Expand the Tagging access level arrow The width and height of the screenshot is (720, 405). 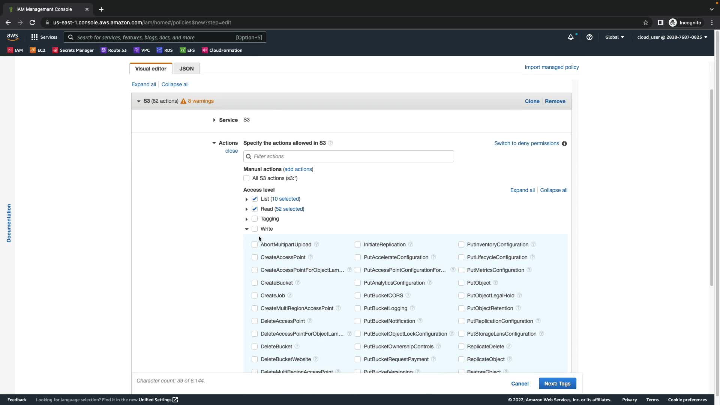click(246, 219)
